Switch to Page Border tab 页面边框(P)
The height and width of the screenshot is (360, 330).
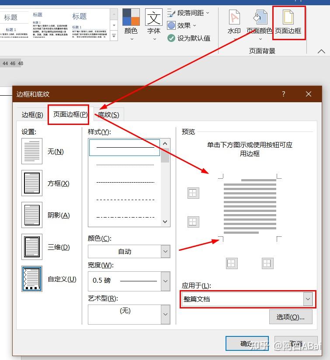coord(70,114)
